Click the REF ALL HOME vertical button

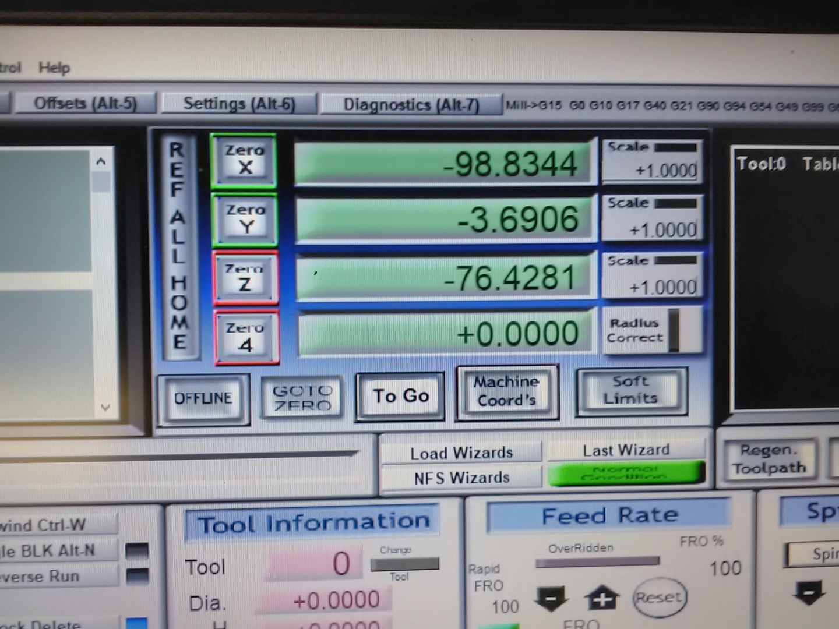178,245
